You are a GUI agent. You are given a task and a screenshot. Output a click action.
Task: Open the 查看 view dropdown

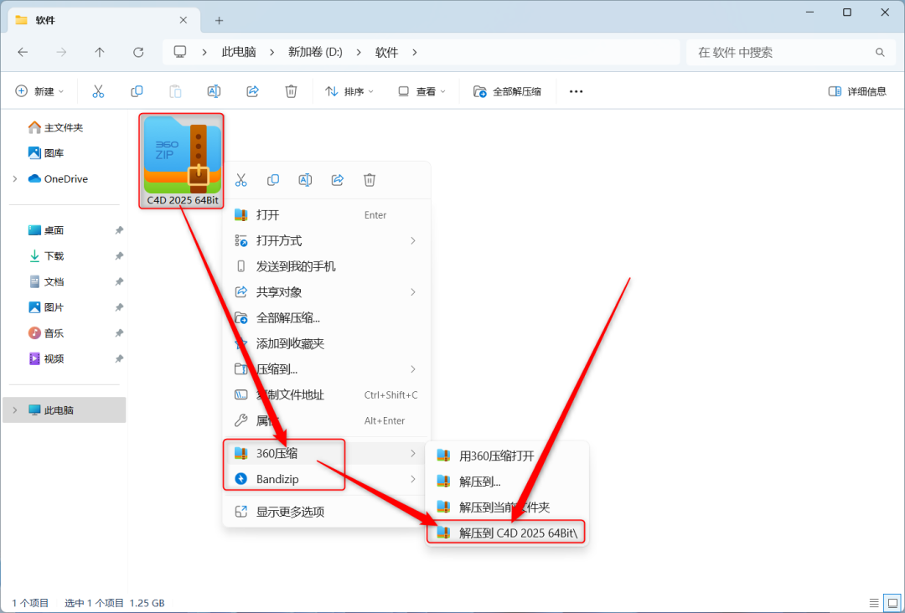tap(422, 91)
